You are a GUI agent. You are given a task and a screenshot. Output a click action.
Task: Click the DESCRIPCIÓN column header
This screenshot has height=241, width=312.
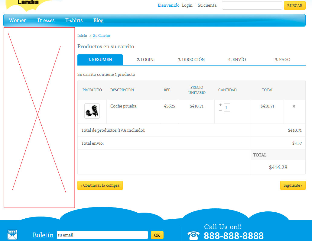122,90
